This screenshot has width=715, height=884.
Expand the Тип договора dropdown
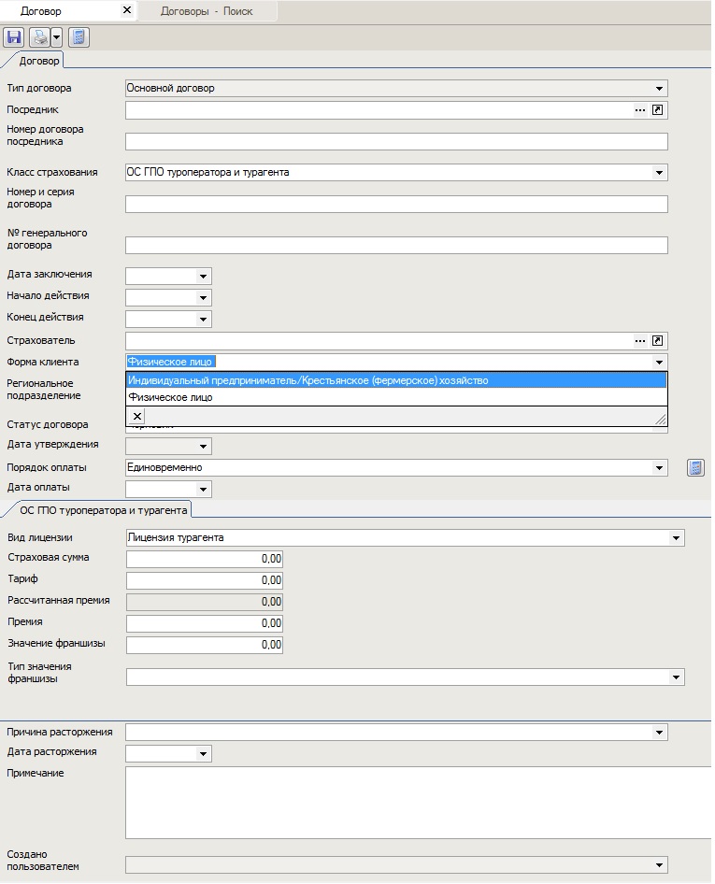tap(660, 89)
